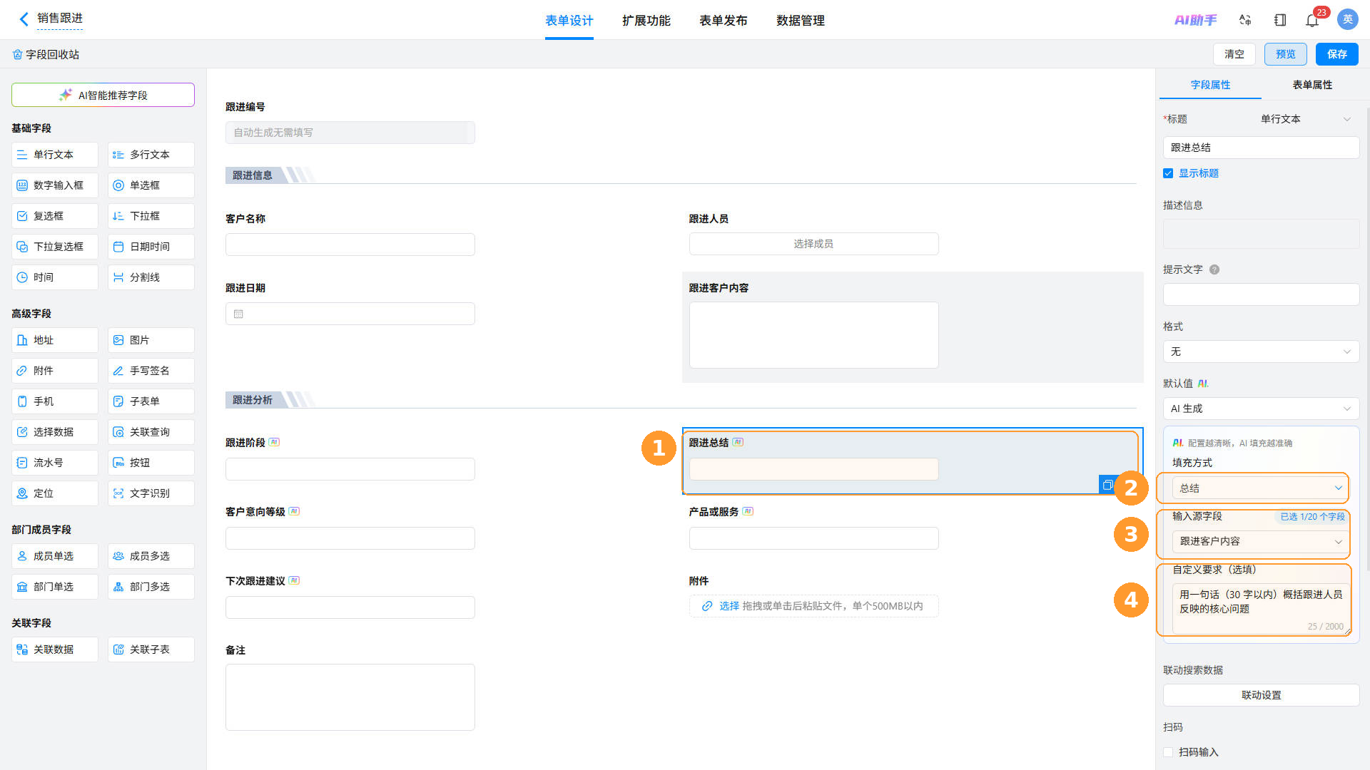Add a 日期时间 field
The height and width of the screenshot is (770, 1370).
(151, 247)
